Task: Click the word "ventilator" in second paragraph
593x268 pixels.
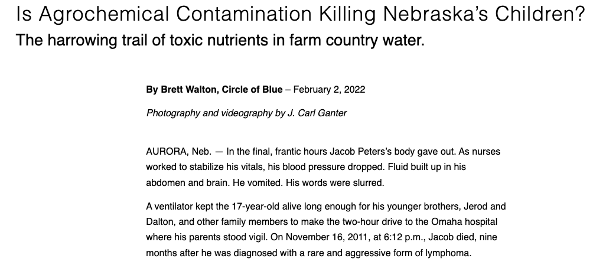Action: (x=176, y=207)
